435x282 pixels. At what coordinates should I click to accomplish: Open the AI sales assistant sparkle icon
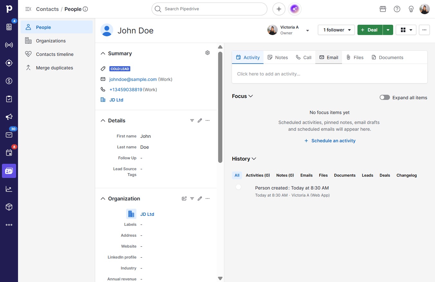coord(295,9)
